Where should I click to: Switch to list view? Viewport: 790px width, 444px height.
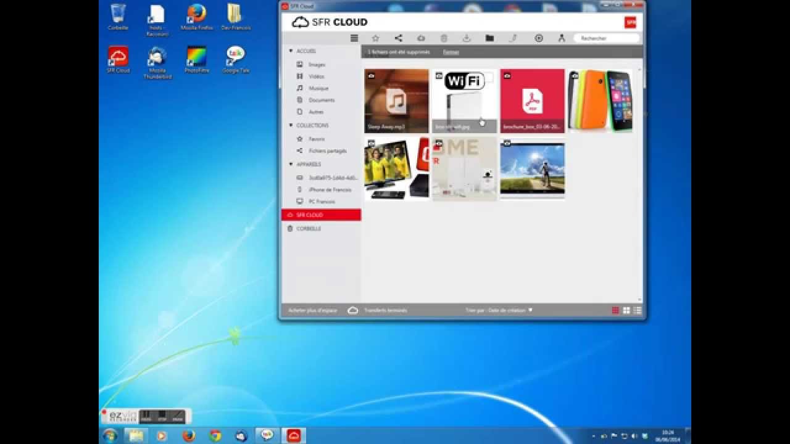638,310
